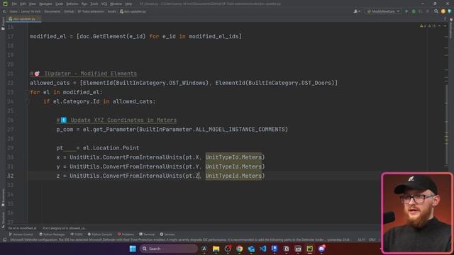Click the Users breadcrumb in navigation bar
Image resolution: width=454 pixels, height=255 pixels.
pyautogui.click(x=13, y=11)
